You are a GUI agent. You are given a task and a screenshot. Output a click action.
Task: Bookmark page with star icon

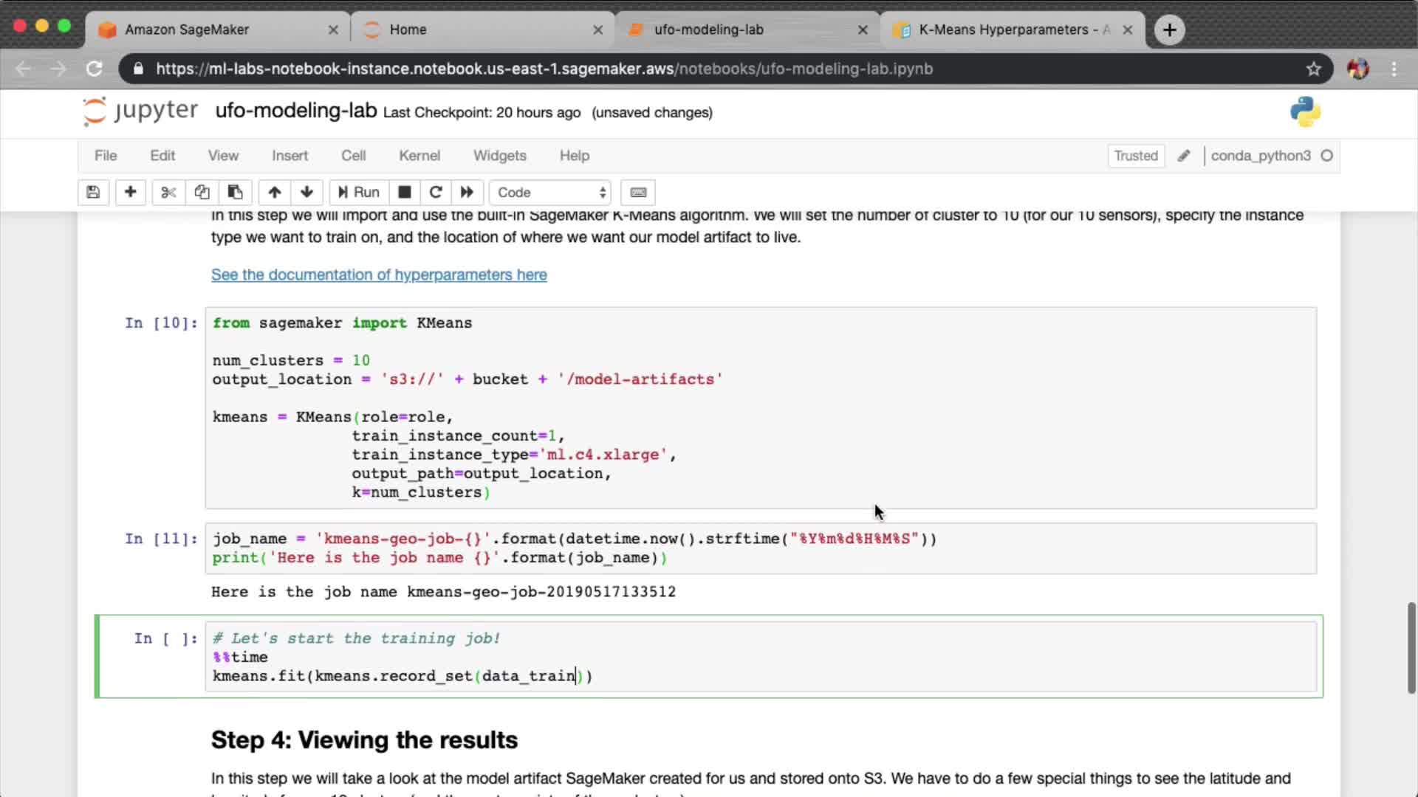tap(1313, 69)
